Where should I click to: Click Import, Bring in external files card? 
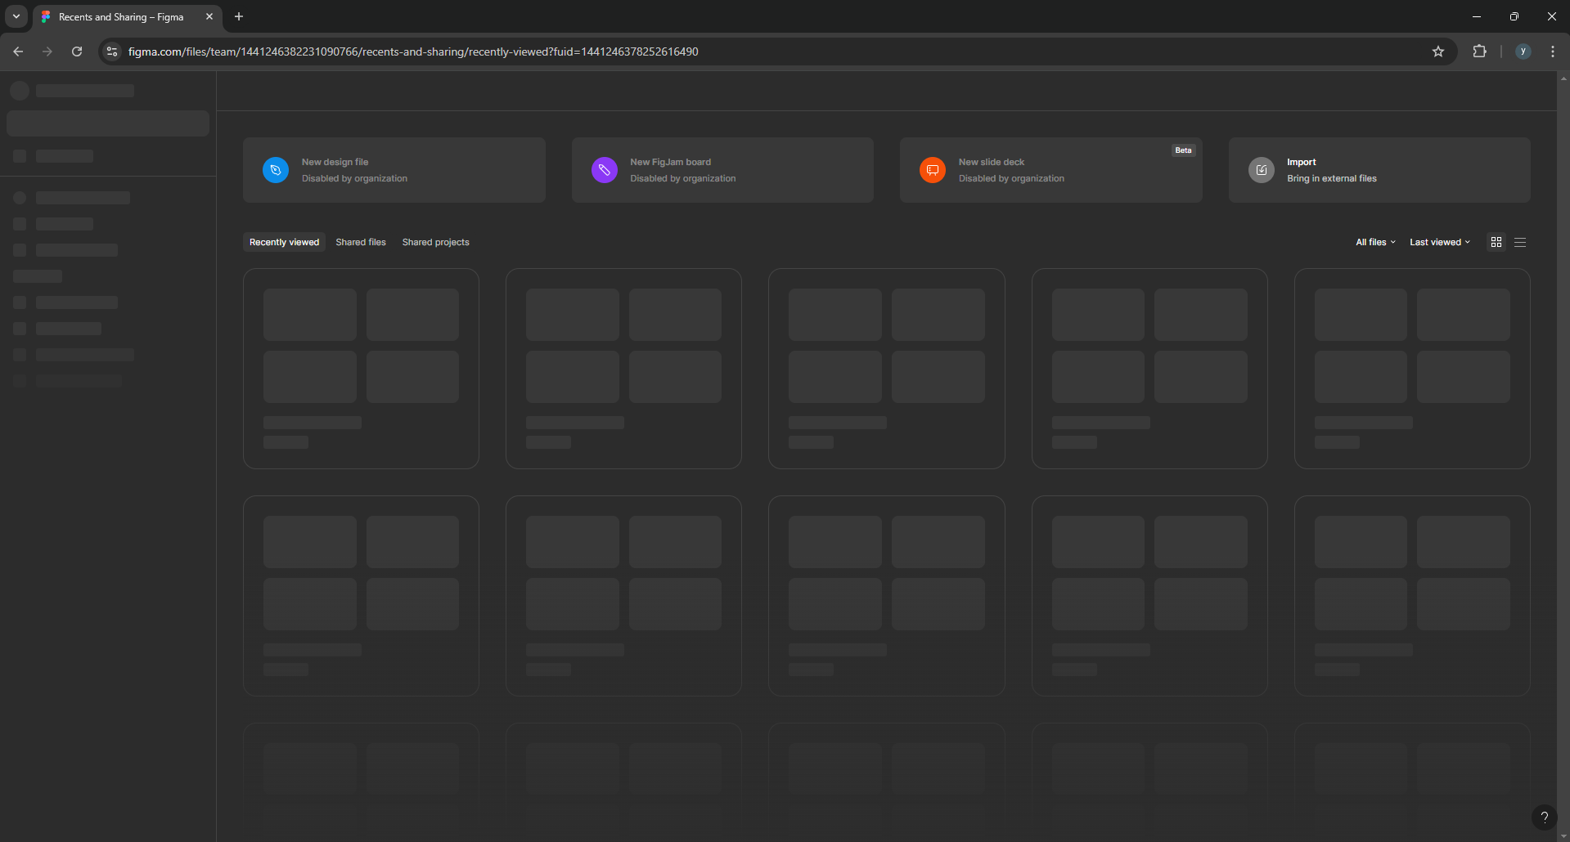[1379, 170]
